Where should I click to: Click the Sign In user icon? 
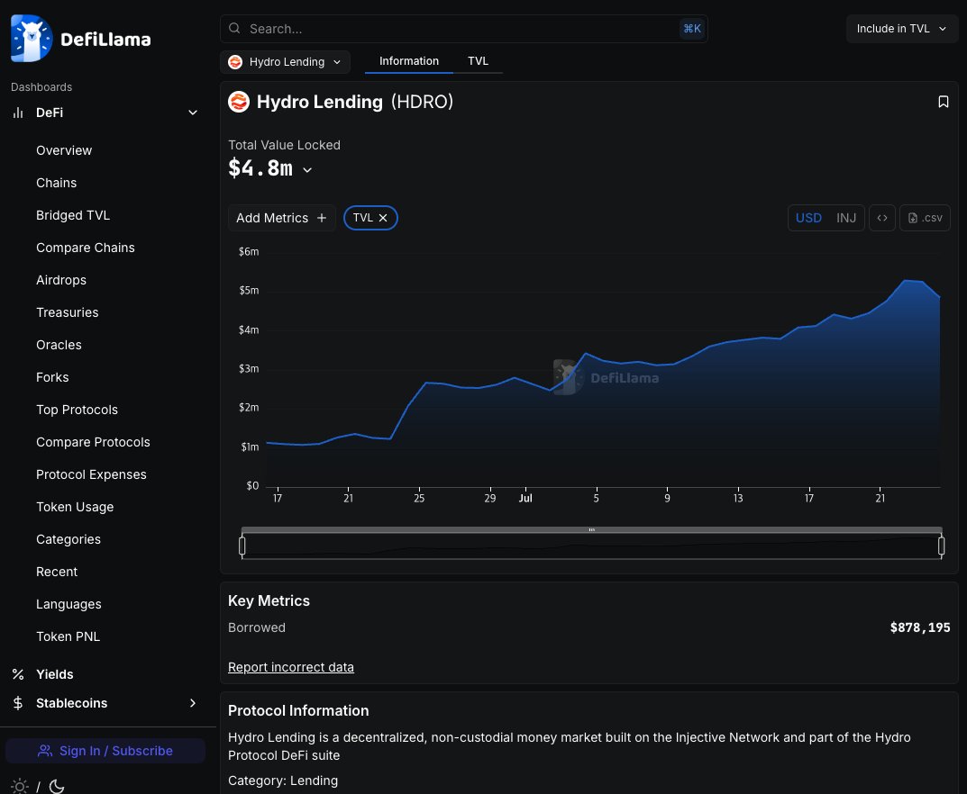pyautogui.click(x=45, y=751)
